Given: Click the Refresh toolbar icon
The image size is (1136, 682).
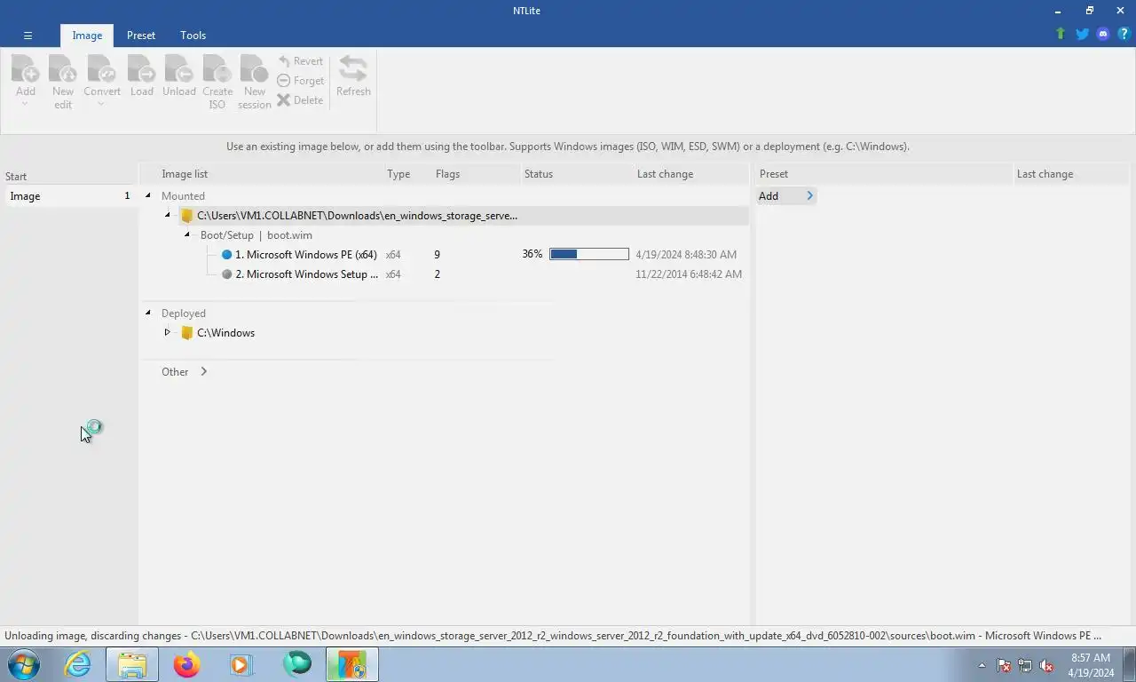Looking at the screenshot, I should click(x=353, y=69).
